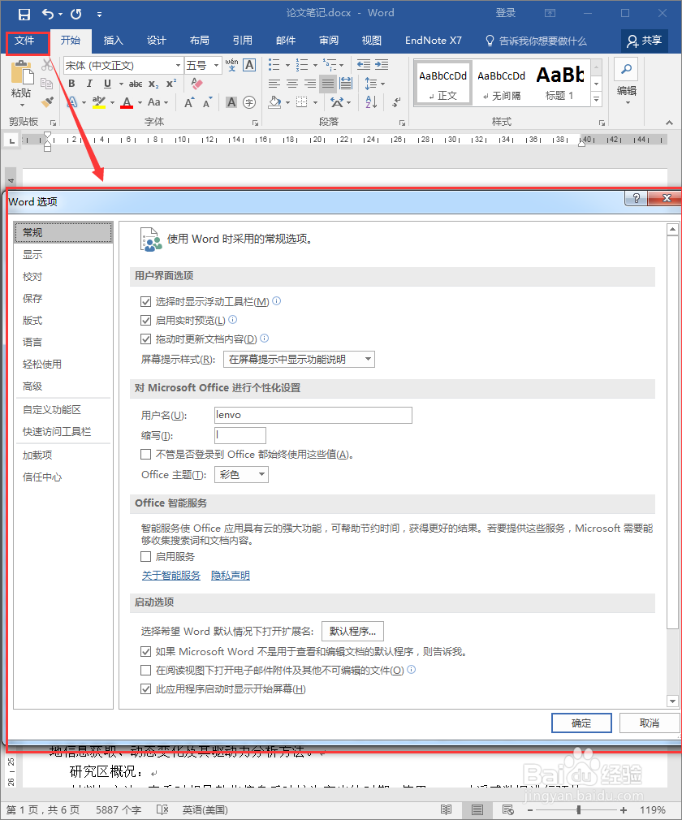This screenshot has height=820, width=682.
Task: Open Find search magnifier in ribbon
Action: (x=626, y=69)
